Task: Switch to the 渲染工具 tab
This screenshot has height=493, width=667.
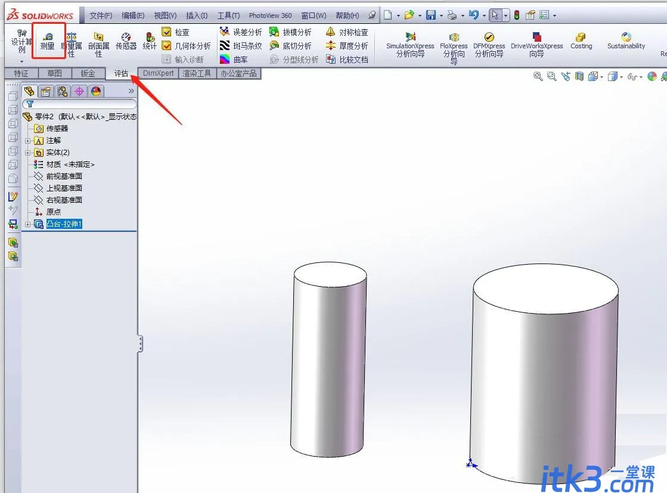Action: (197, 73)
